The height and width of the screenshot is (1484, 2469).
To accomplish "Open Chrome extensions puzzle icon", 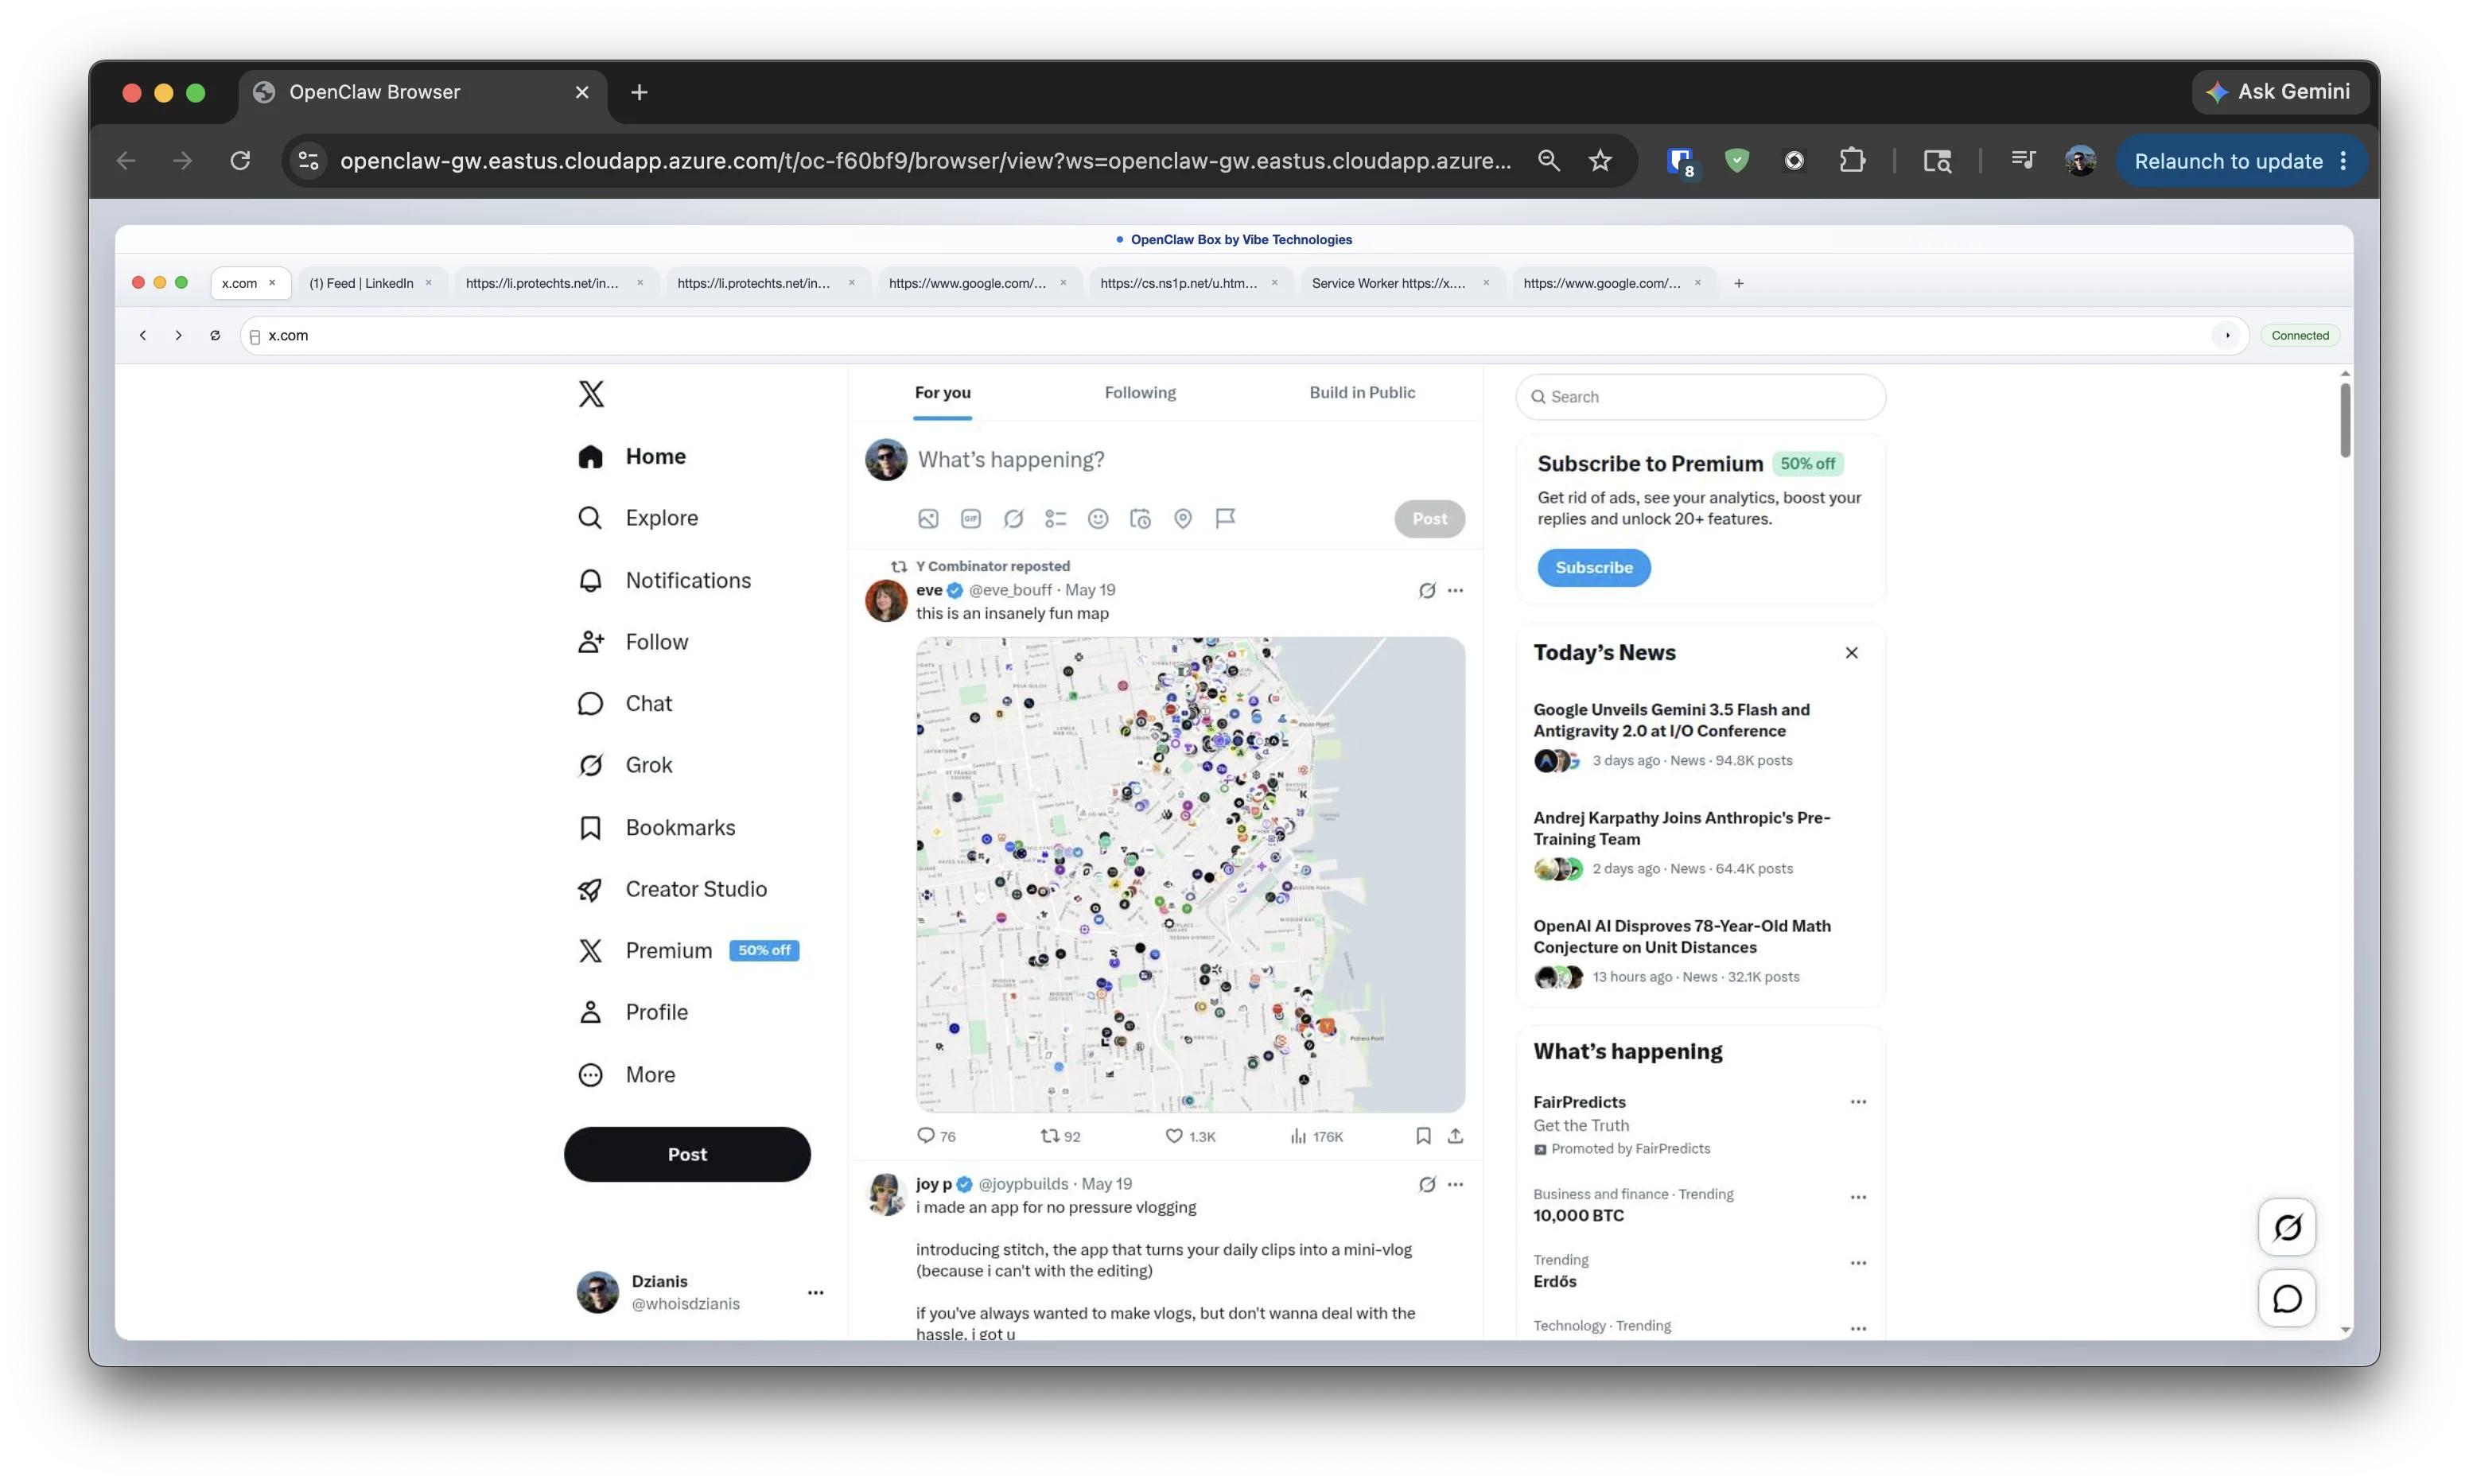I will 1851,161.
